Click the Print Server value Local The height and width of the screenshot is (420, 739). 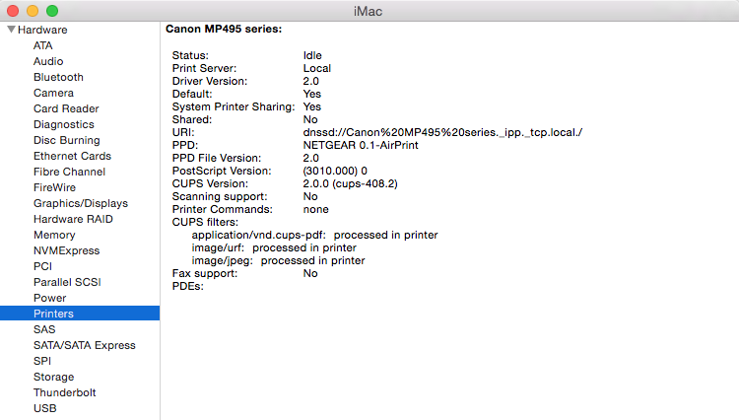coord(316,68)
